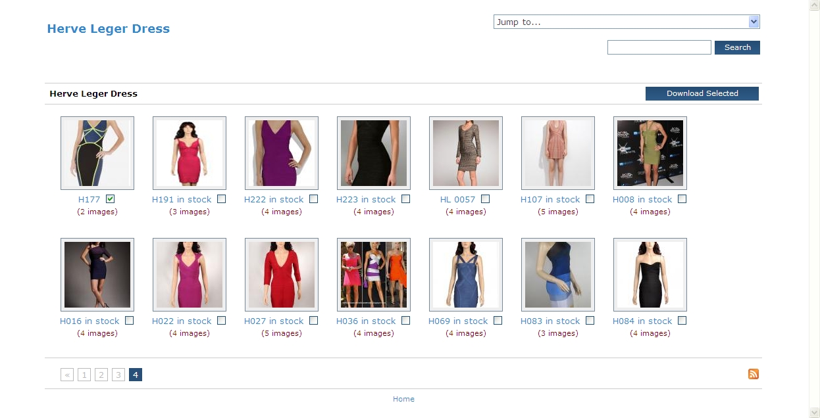Viewport: 820px width, 418px height.
Task: Open the H022 magenta dress thumbnail
Action: pyautogui.click(x=190, y=275)
